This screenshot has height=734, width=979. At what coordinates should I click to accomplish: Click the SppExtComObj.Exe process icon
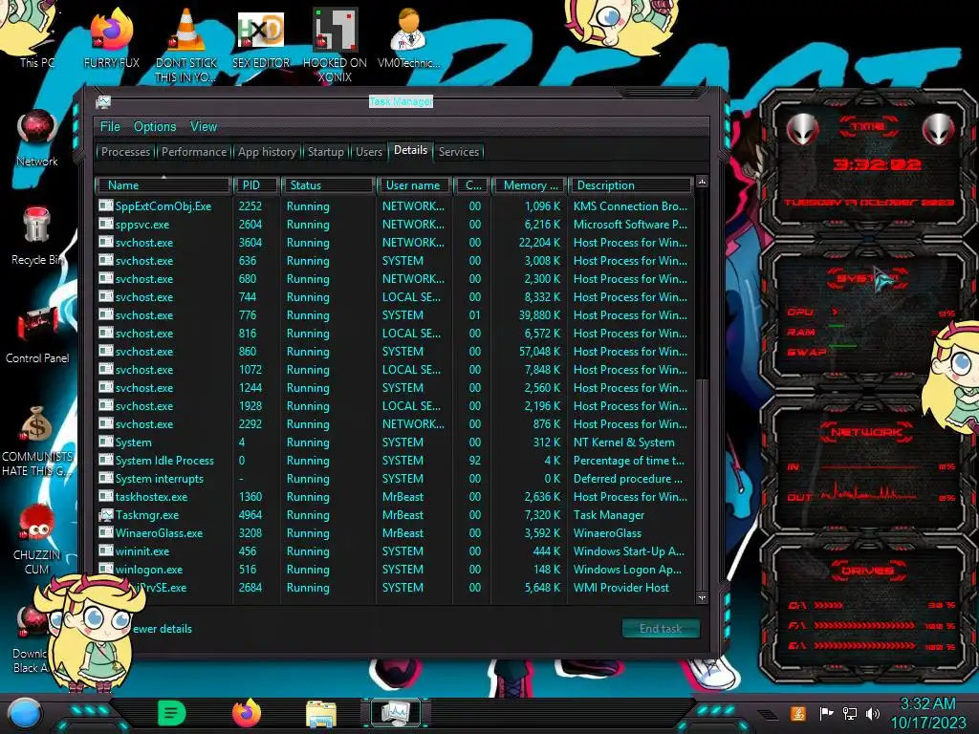point(105,206)
